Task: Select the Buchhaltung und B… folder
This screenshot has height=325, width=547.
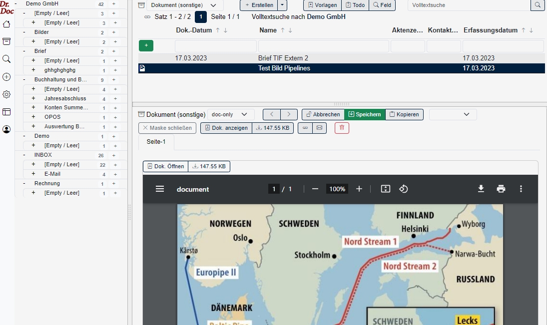Action: [60, 79]
